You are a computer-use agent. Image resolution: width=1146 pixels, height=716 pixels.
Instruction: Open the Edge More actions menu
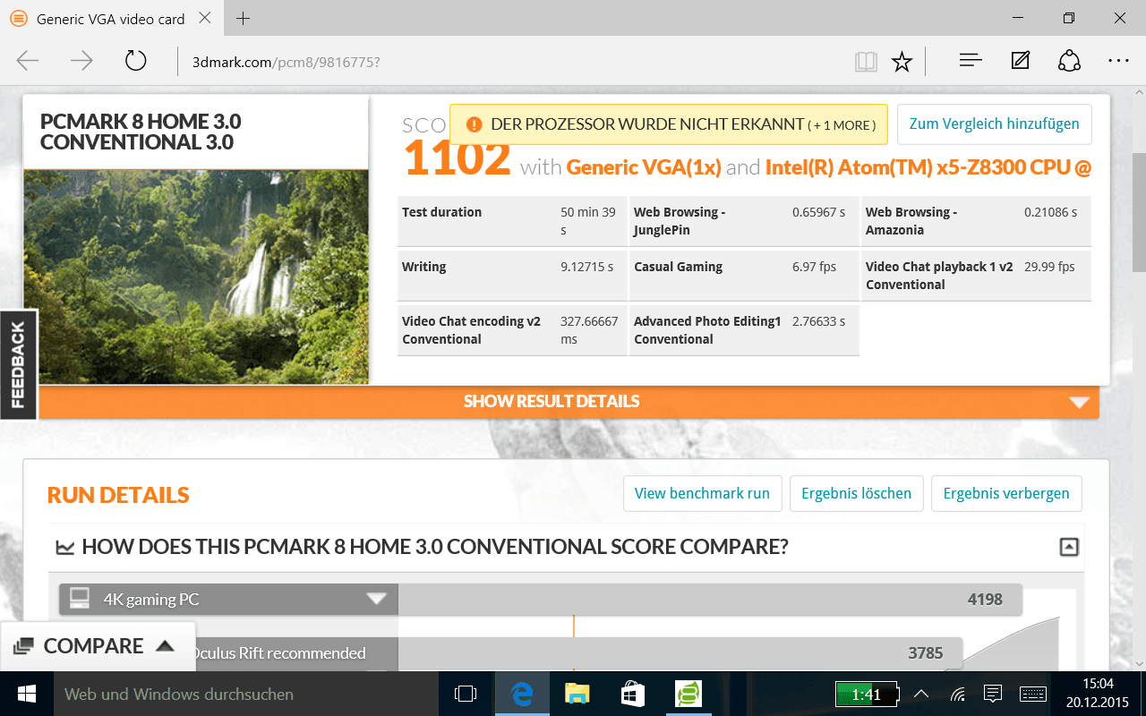pyautogui.click(x=1118, y=61)
